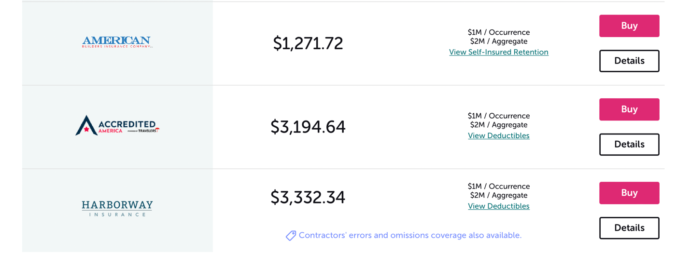This screenshot has height=254, width=690.
Task: View Deductibles for the Accredited America quote
Action: tap(498, 135)
